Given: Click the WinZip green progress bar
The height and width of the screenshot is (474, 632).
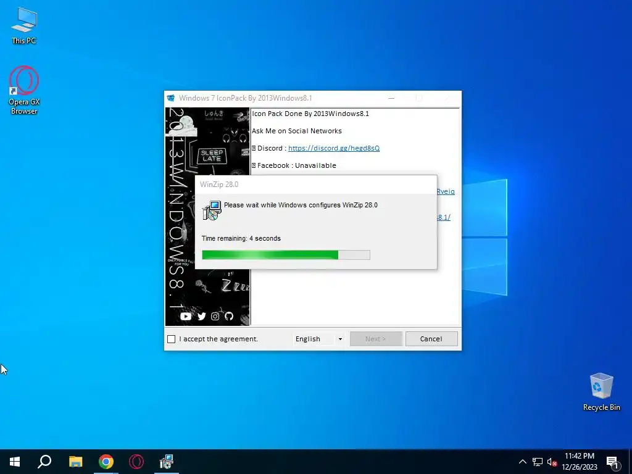Looking at the screenshot, I should [x=286, y=255].
